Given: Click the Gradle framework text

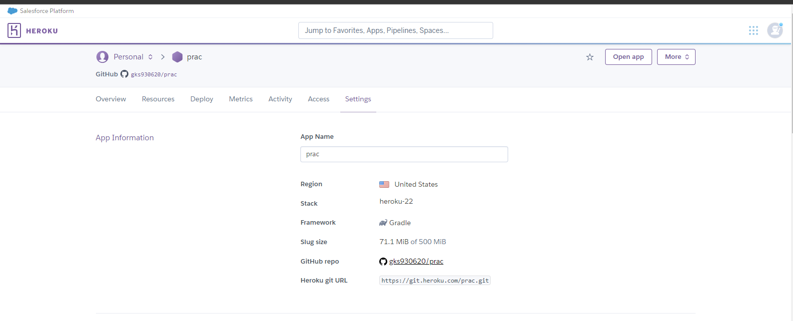Looking at the screenshot, I should click(x=400, y=223).
